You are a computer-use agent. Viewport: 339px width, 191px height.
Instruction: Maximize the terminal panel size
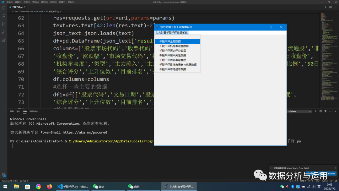(x=330, y=111)
